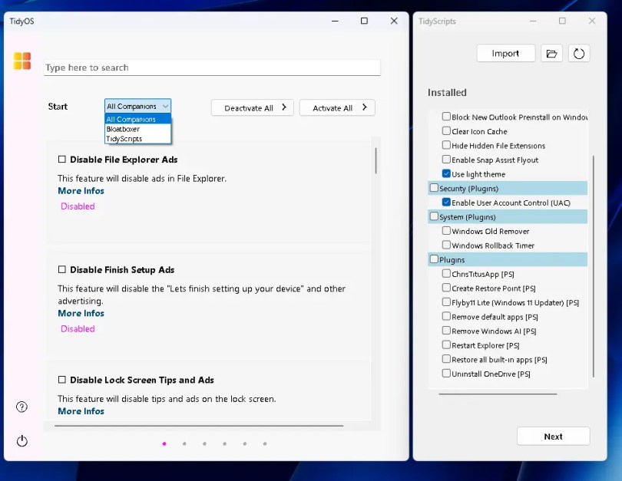Go to fifth page dot indicator
Screen dimensions: 622x481
(x=245, y=443)
